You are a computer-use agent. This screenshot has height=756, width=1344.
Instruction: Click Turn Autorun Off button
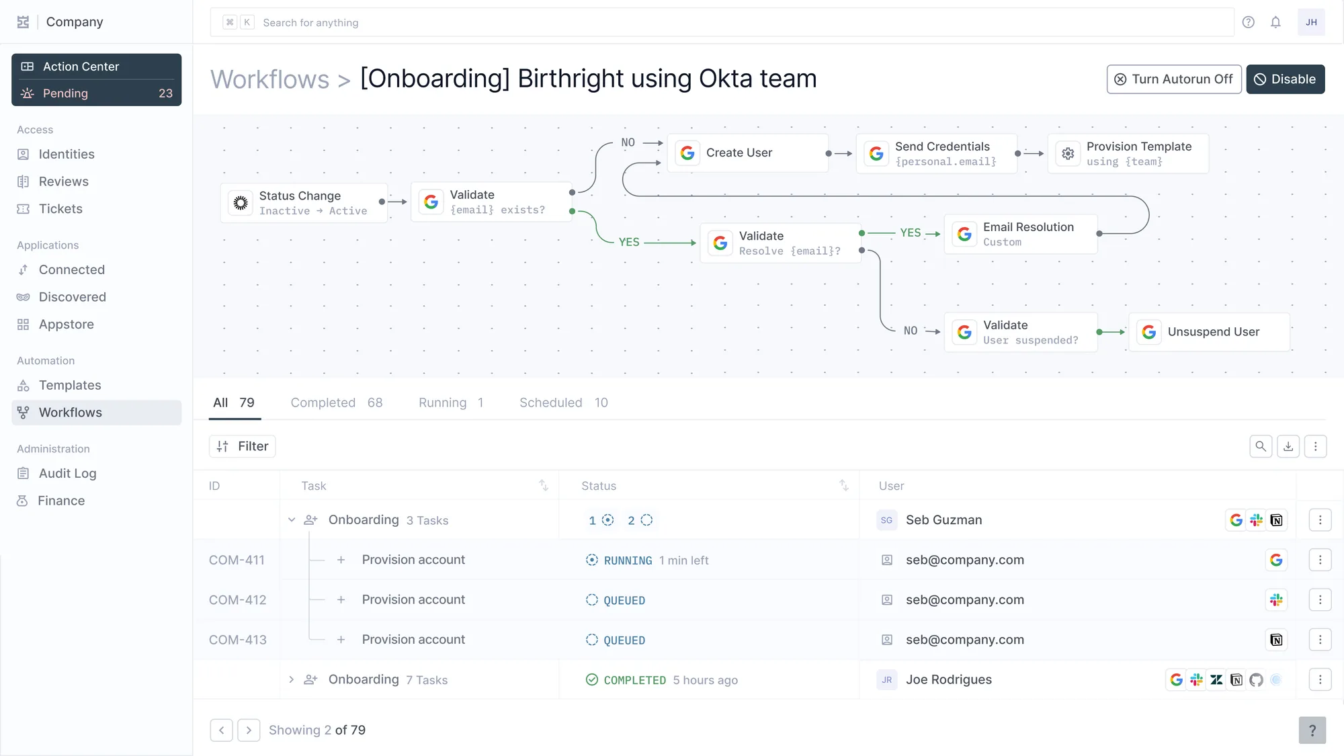(x=1174, y=79)
